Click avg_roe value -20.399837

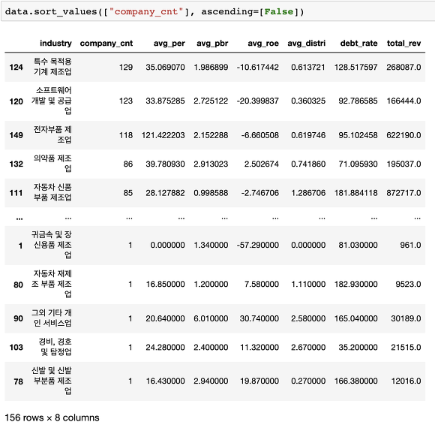258,101
